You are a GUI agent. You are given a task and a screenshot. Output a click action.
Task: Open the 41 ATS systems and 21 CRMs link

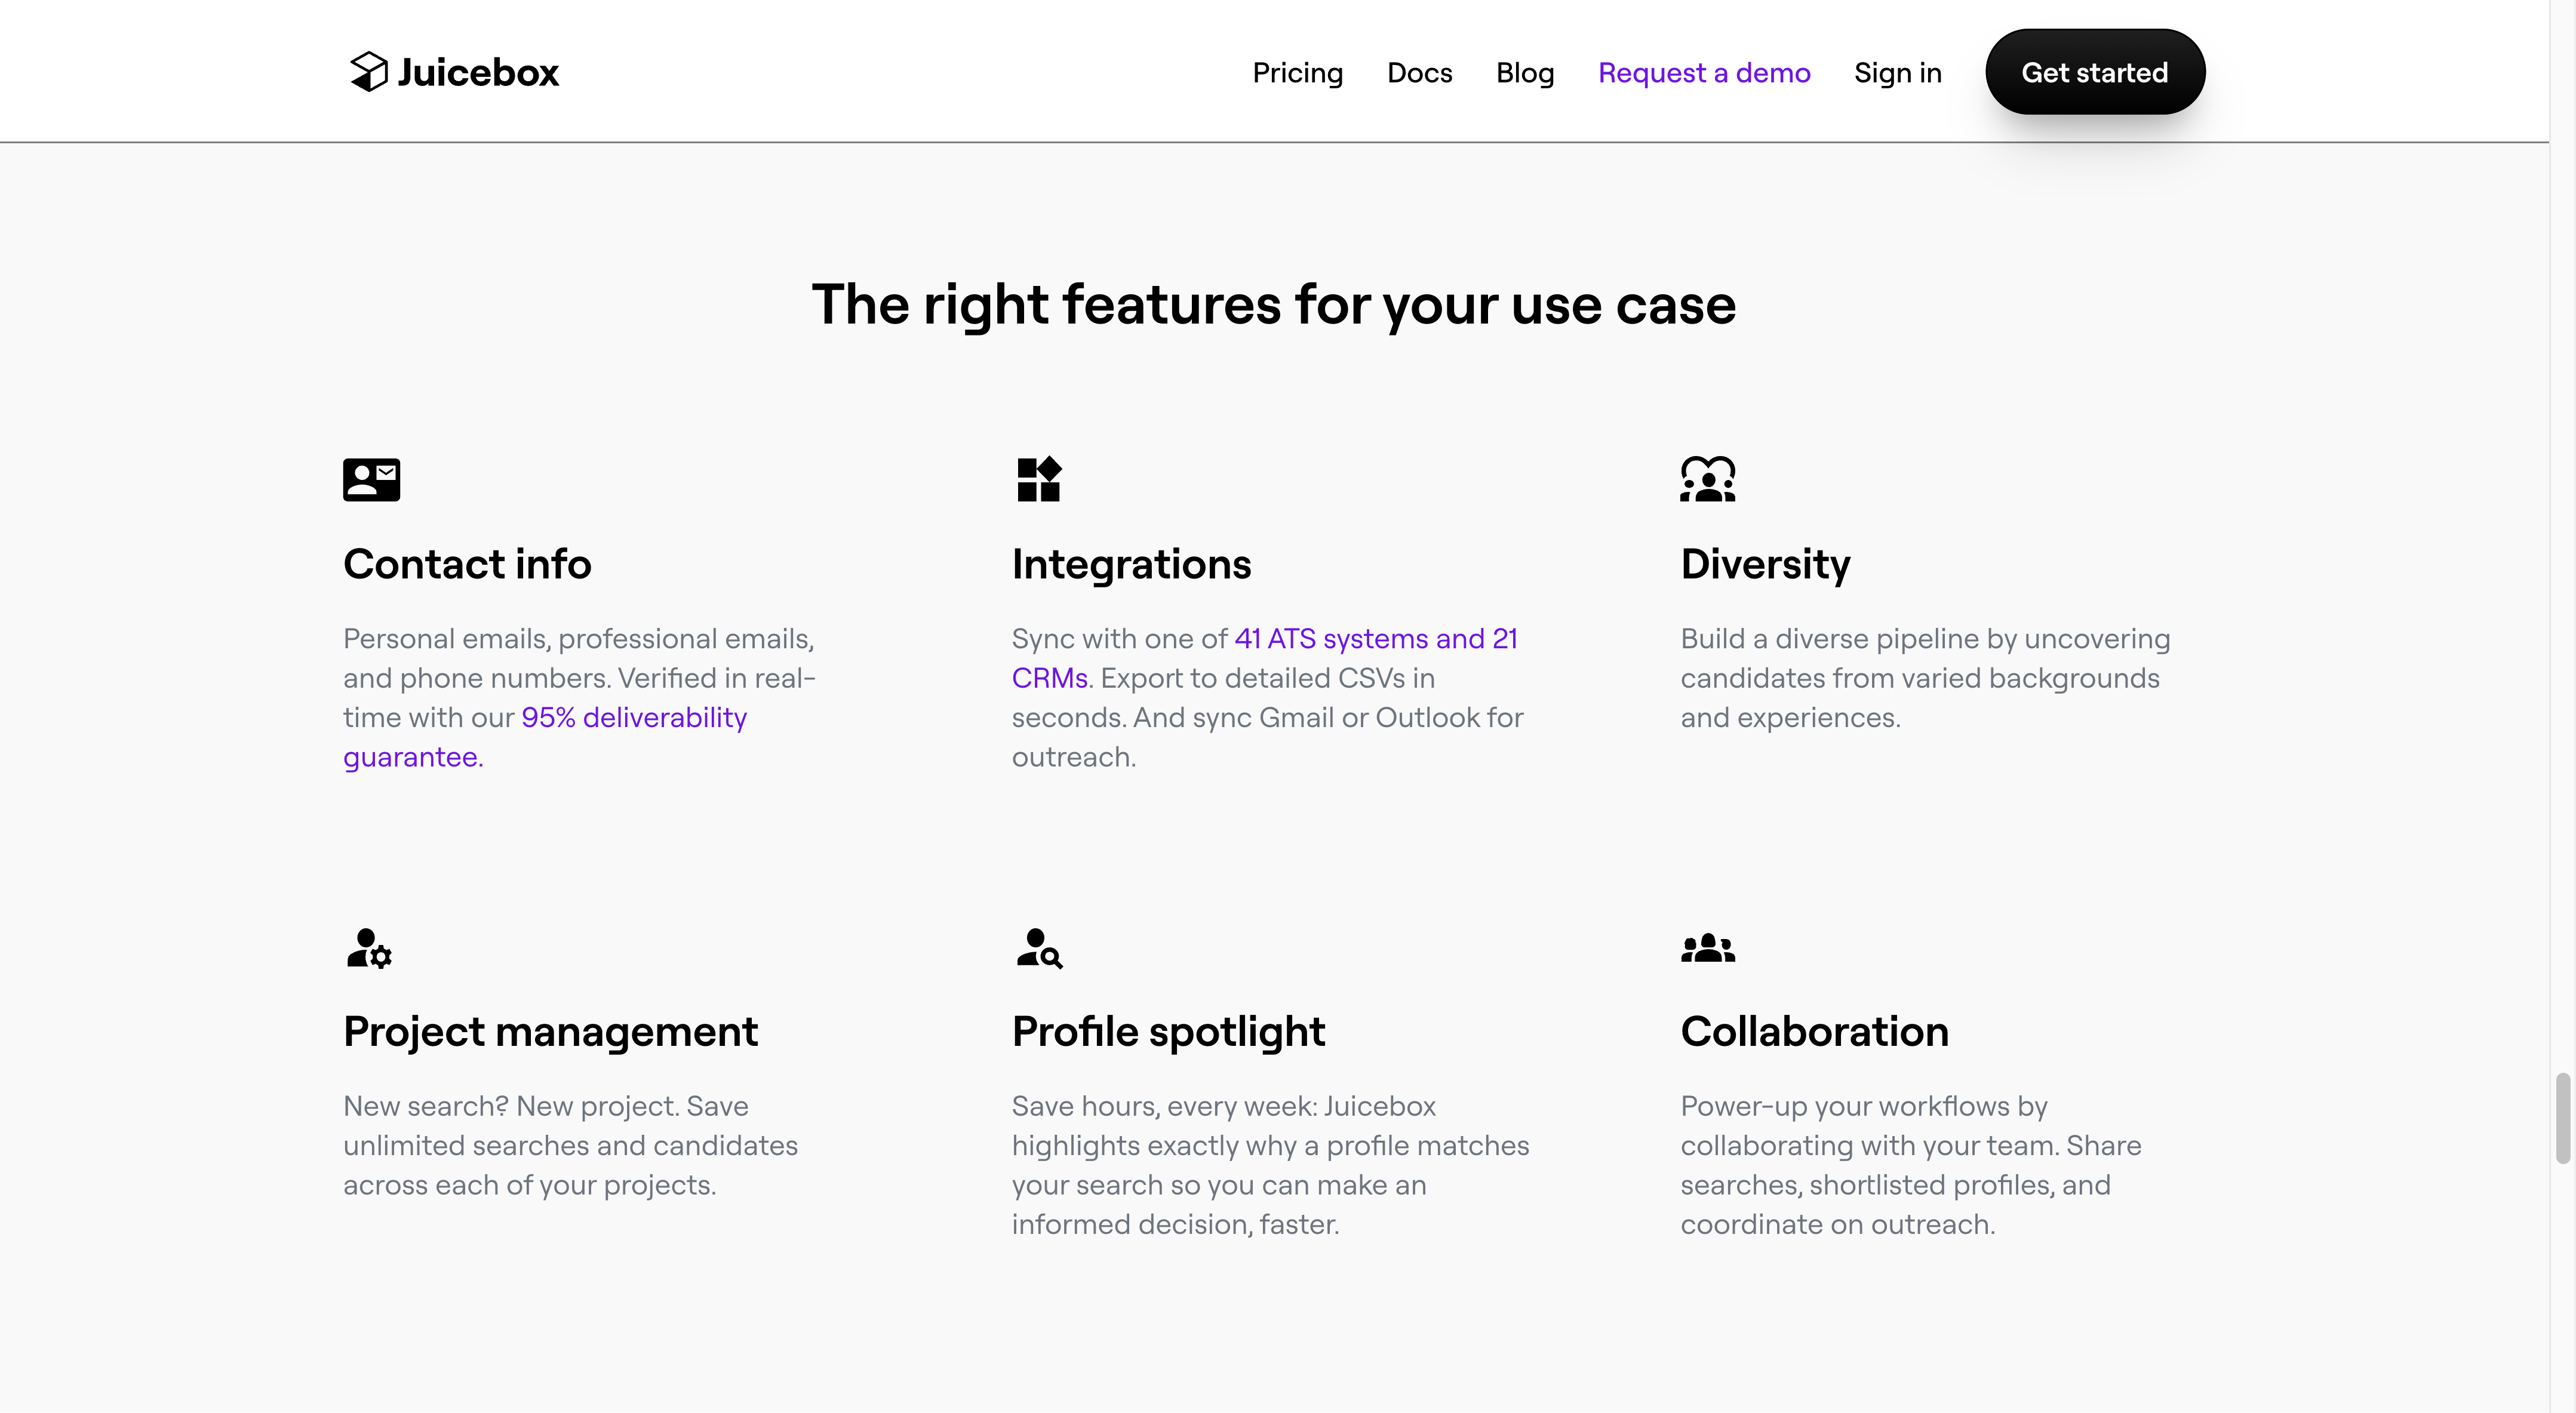click(x=1375, y=639)
